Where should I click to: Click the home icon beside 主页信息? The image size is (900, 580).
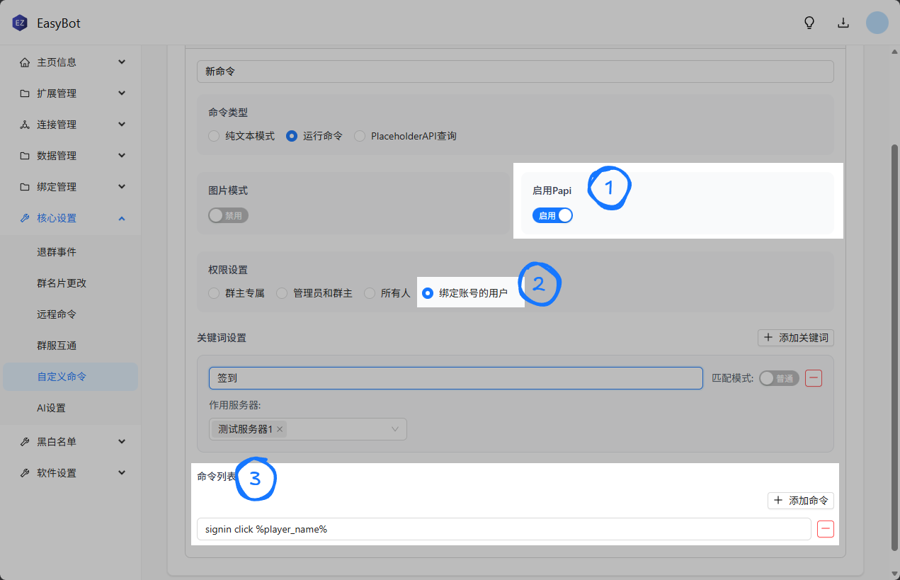pyautogui.click(x=25, y=62)
